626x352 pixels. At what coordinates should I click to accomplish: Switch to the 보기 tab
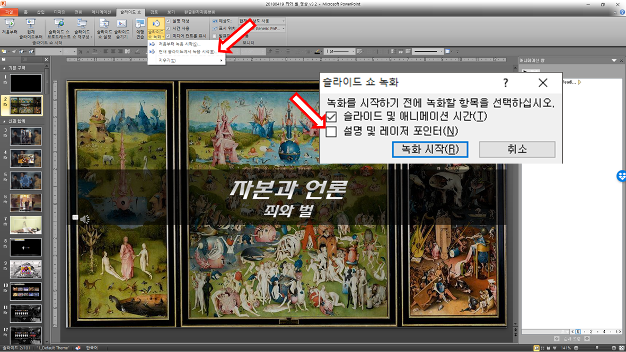171,12
